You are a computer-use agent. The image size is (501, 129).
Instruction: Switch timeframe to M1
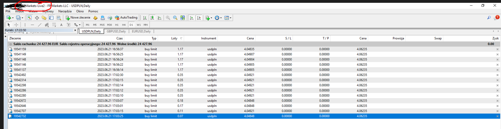87,25
